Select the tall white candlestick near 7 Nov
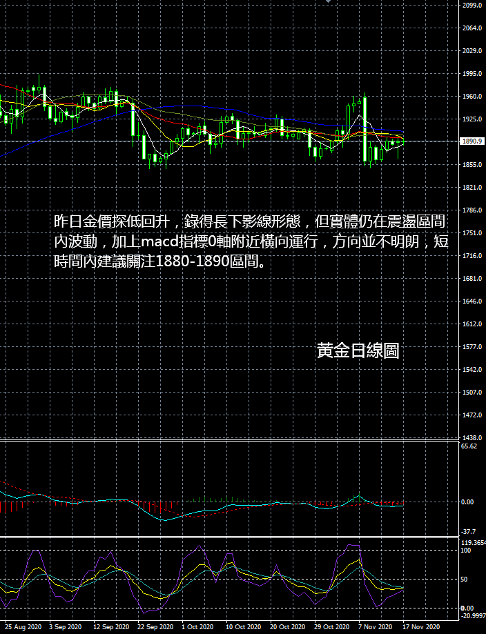This screenshot has width=486, height=634. click(365, 129)
